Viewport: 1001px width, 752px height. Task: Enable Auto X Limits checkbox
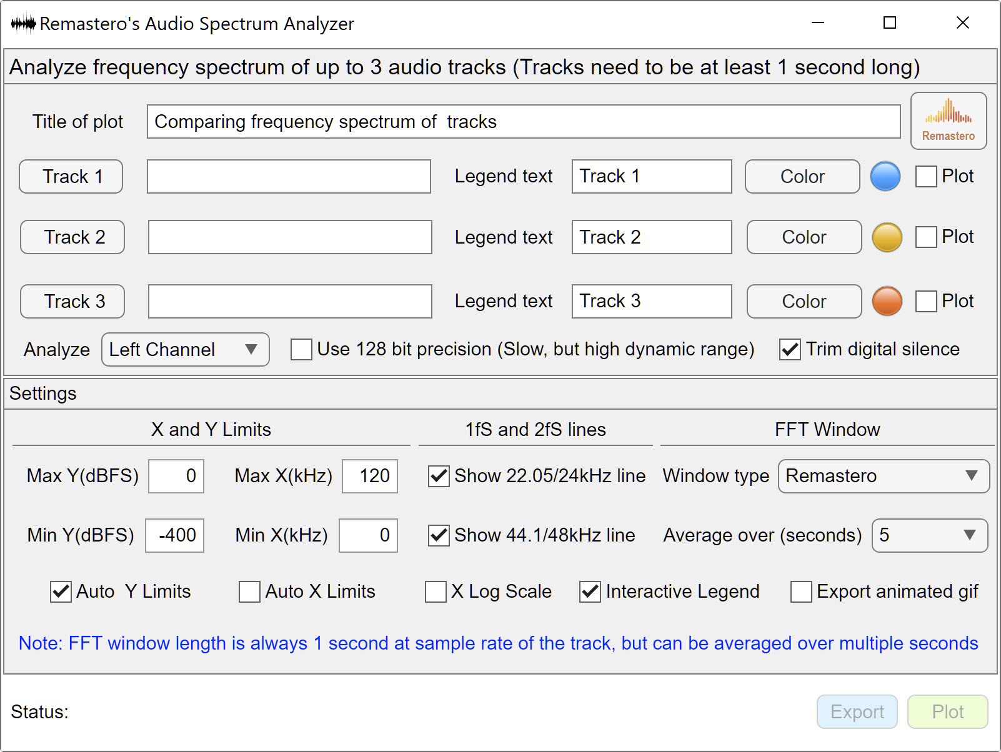(249, 591)
